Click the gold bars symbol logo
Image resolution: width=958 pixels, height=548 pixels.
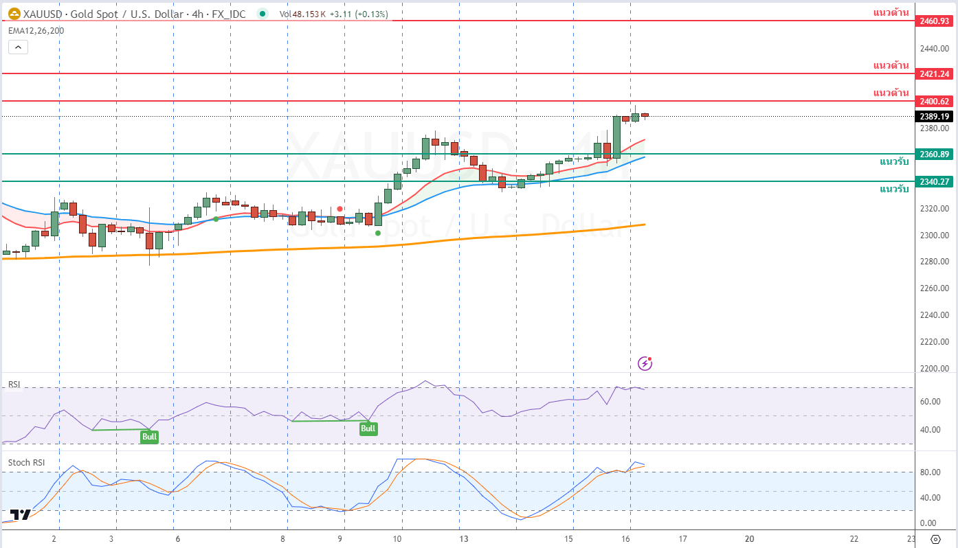pos(14,14)
